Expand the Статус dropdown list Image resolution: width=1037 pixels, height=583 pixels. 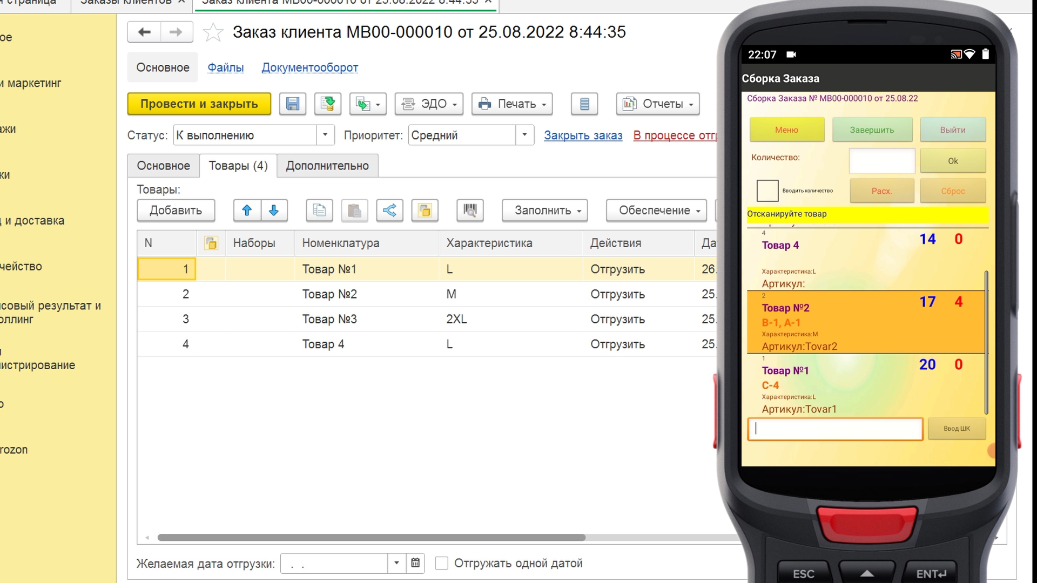point(325,135)
